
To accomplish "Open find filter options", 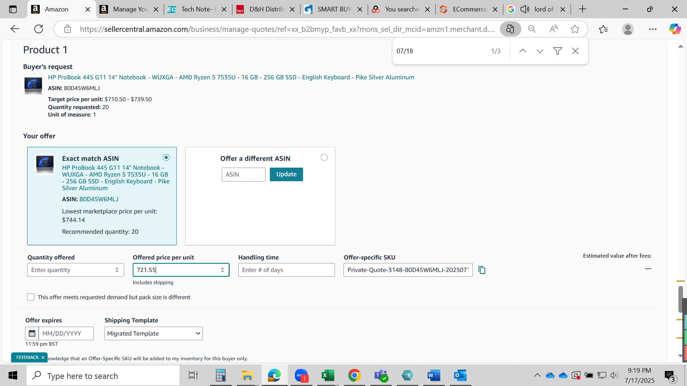I will coord(557,51).
